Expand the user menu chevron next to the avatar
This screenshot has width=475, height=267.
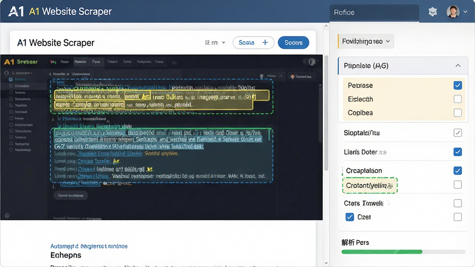coord(465,12)
